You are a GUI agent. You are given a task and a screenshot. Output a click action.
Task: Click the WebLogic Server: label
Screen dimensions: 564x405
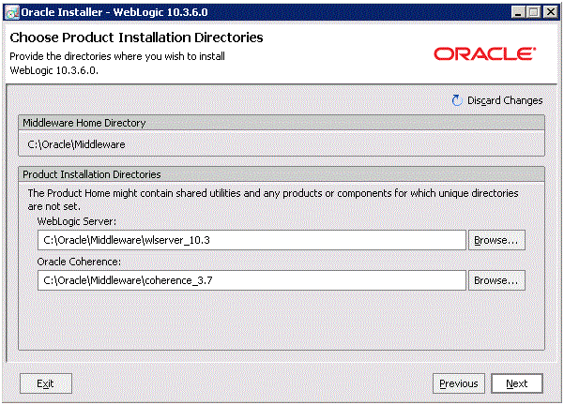pos(77,221)
